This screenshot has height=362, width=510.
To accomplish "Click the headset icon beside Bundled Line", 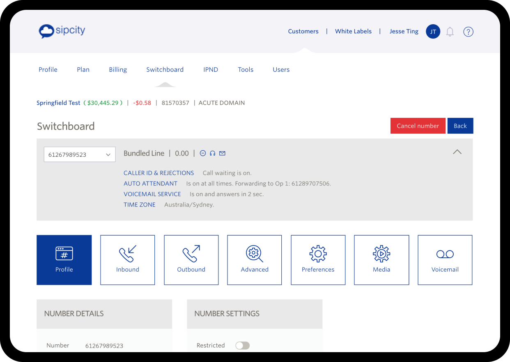I will point(212,154).
